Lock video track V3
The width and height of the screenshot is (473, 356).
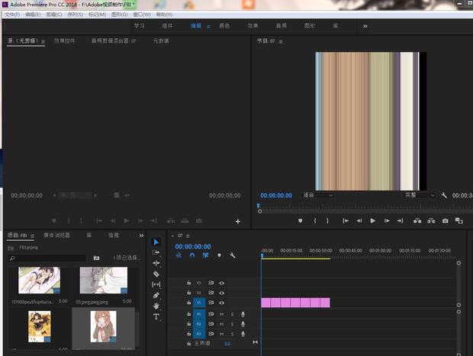[189, 283]
